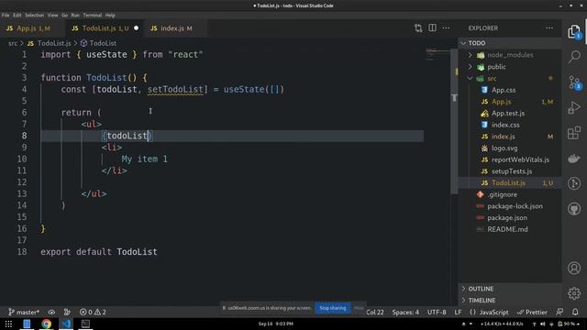
Task: Open logo.svg in the explorer
Action: tap(510, 148)
